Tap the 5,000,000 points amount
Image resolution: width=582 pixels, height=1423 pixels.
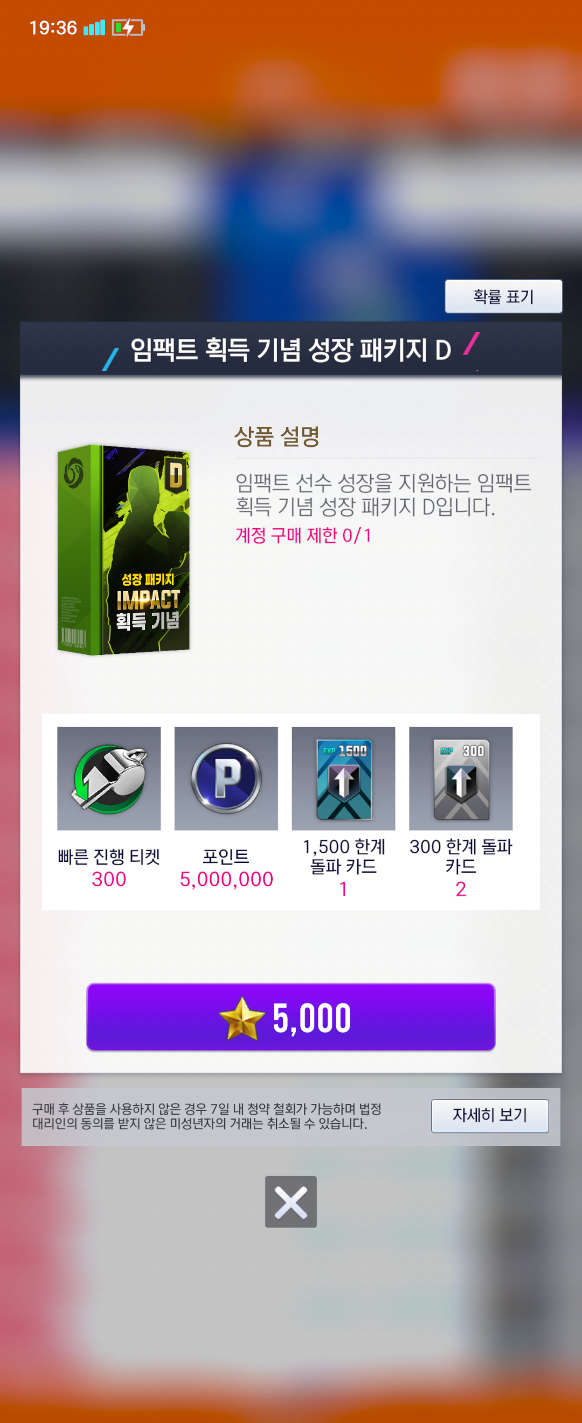click(x=226, y=879)
